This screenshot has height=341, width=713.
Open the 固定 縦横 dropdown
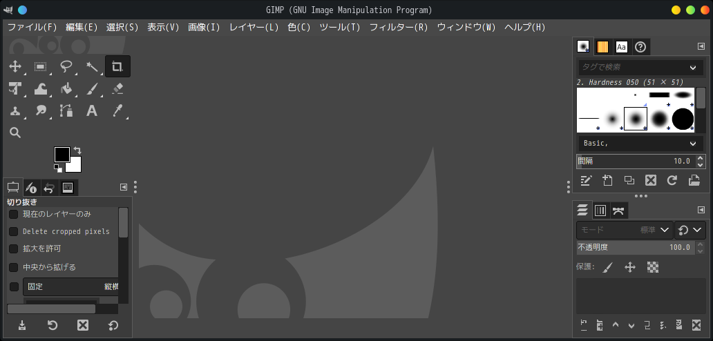(x=71, y=287)
